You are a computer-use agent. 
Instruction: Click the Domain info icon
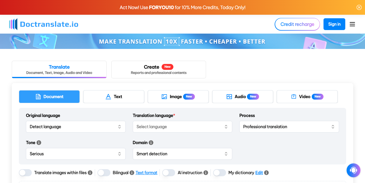(151, 142)
